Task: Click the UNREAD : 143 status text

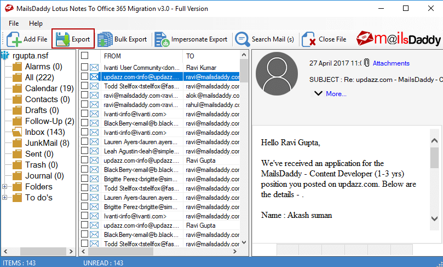Action: 103,263
